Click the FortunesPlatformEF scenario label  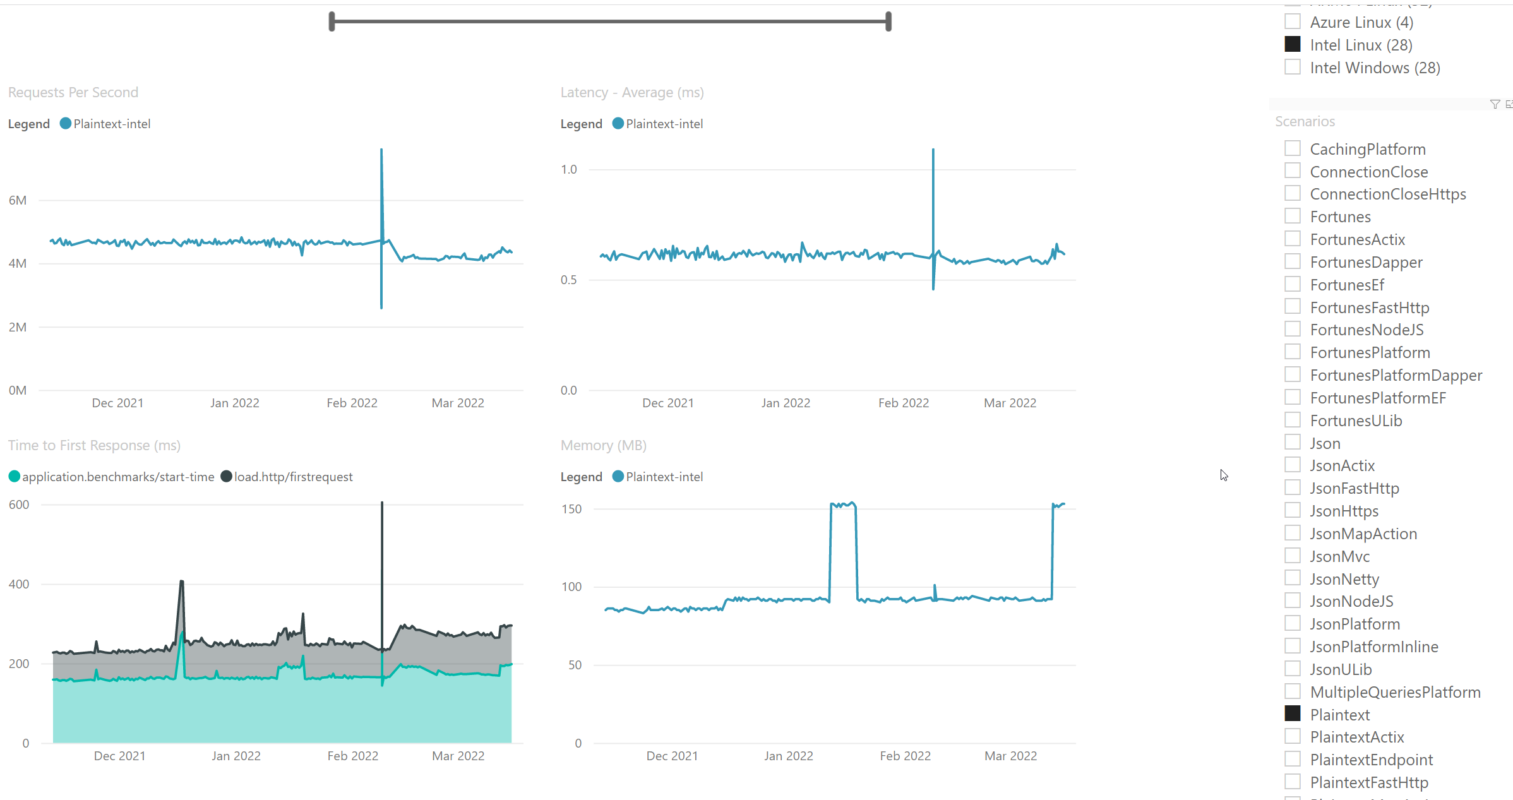(x=1379, y=397)
